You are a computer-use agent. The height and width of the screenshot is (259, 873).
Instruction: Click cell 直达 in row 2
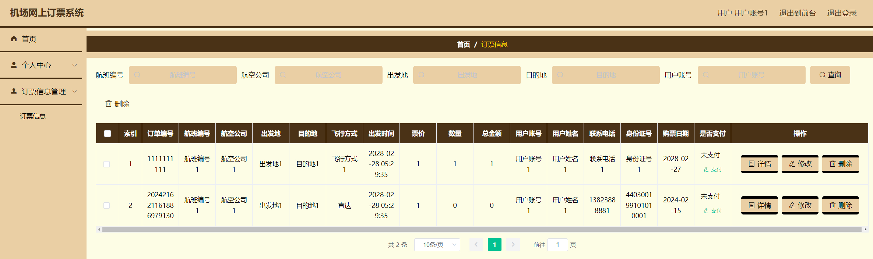(344, 205)
